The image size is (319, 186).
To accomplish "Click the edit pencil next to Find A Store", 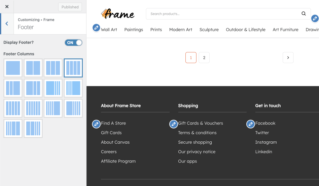I will pyautogui.click(x=96, y=124).
